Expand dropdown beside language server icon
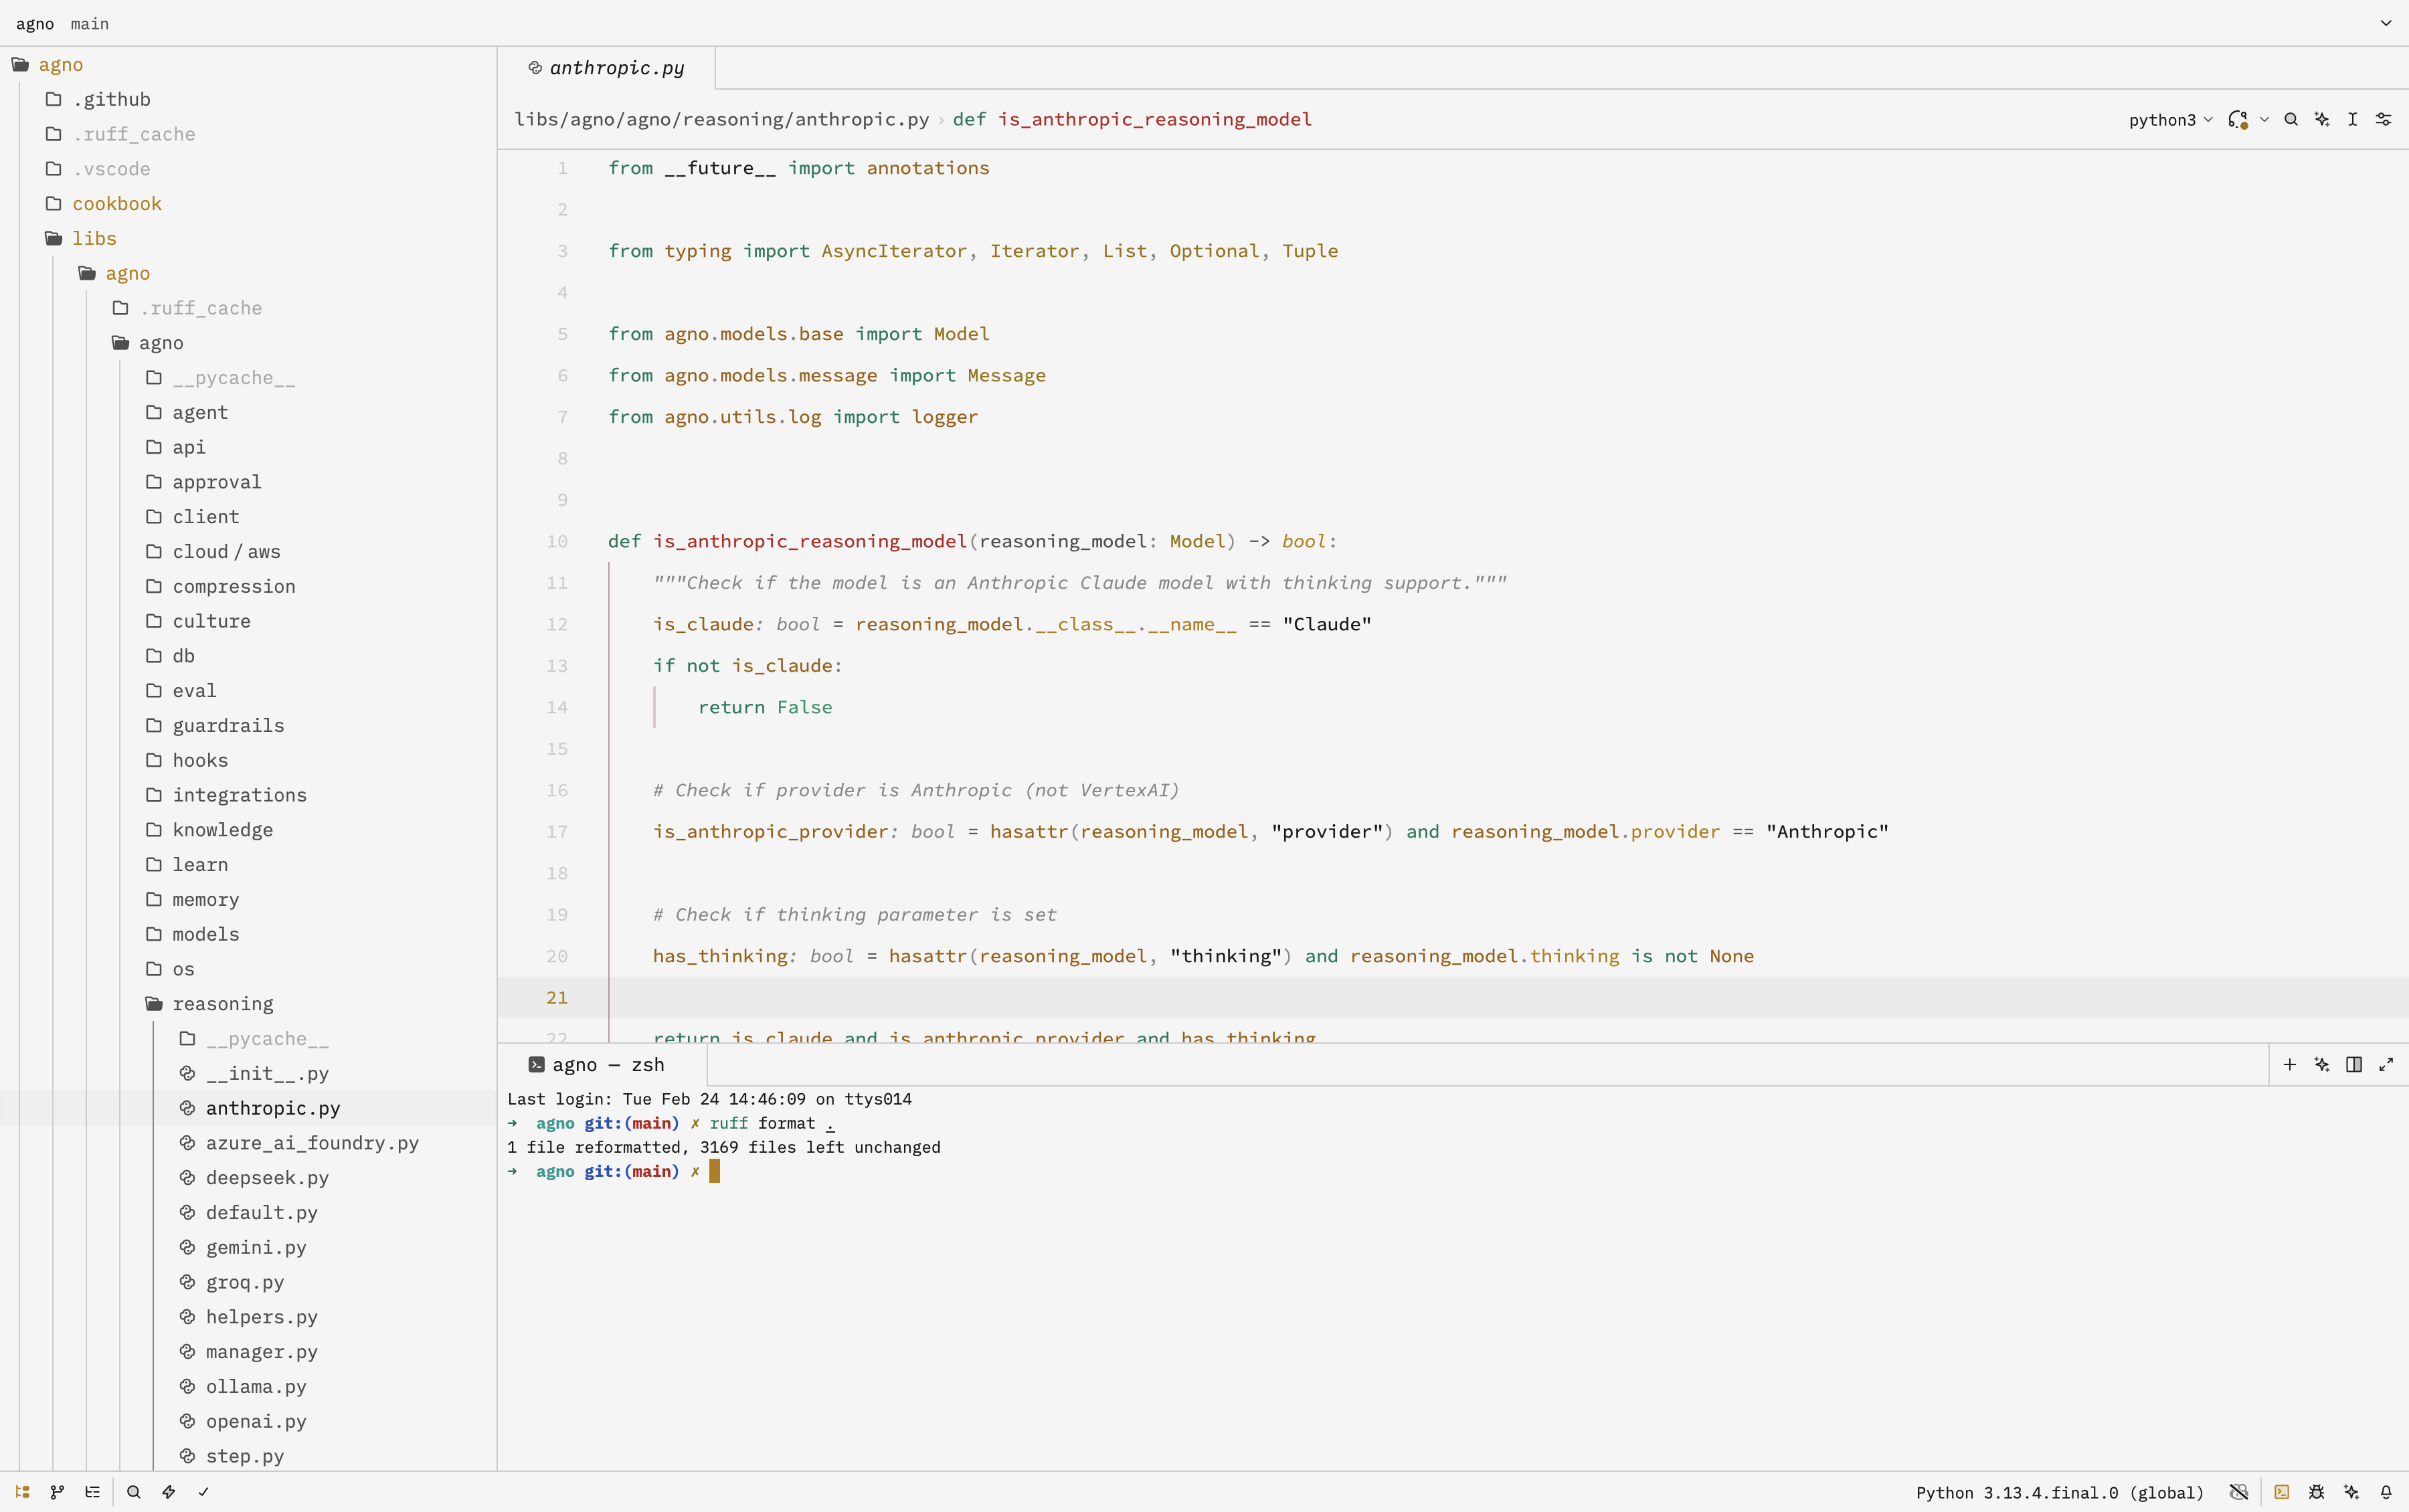 [x=2264, y=119]
